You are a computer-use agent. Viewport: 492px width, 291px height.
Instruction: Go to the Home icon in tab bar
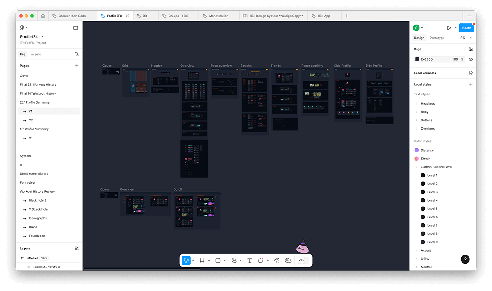[x=43, y=16]
